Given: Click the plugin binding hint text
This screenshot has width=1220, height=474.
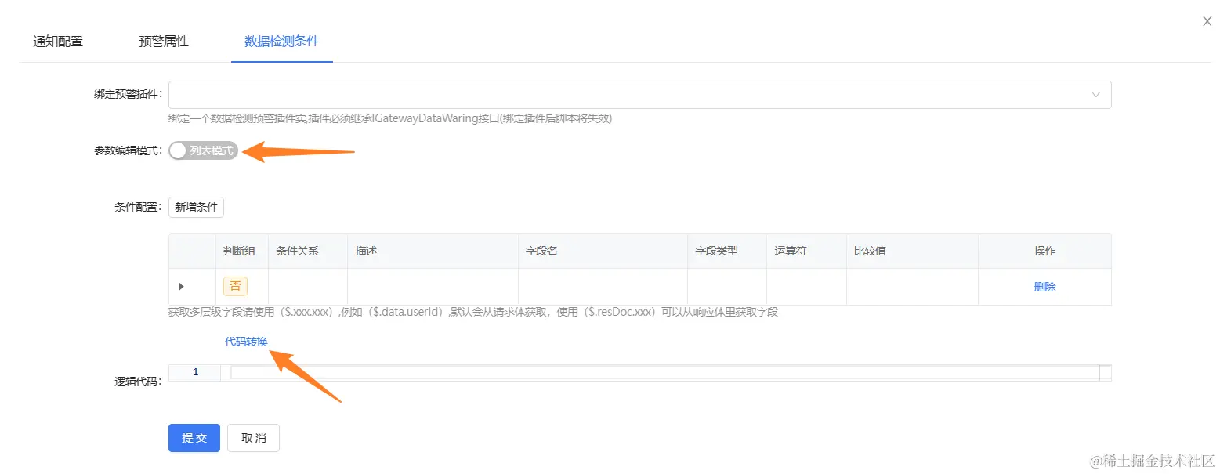Looking at the screenshot, I should click(x=390, y=119).
